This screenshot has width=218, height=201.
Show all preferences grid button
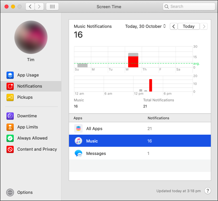52,6
